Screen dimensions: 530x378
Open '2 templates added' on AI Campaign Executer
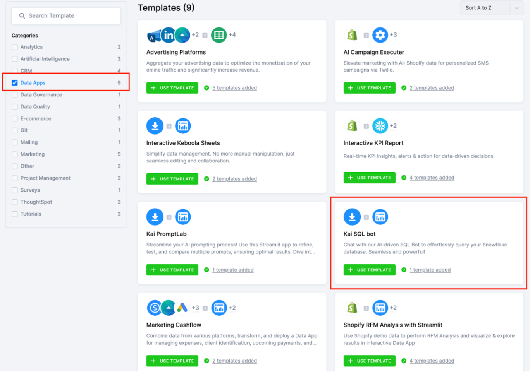click(x=432, y=88)
